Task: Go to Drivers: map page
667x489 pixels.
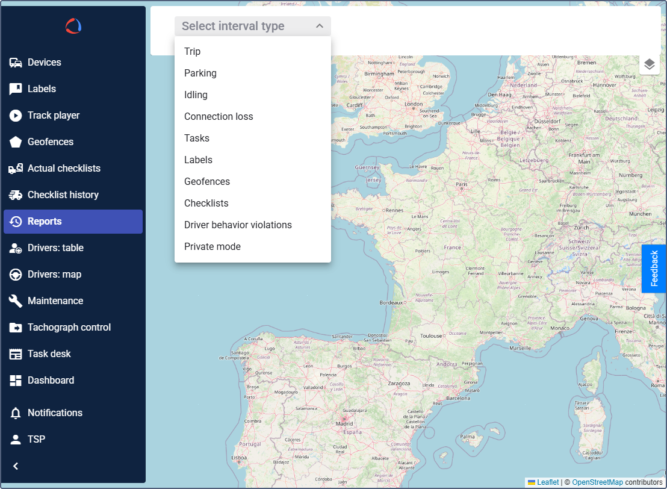Action: [54, 275]
